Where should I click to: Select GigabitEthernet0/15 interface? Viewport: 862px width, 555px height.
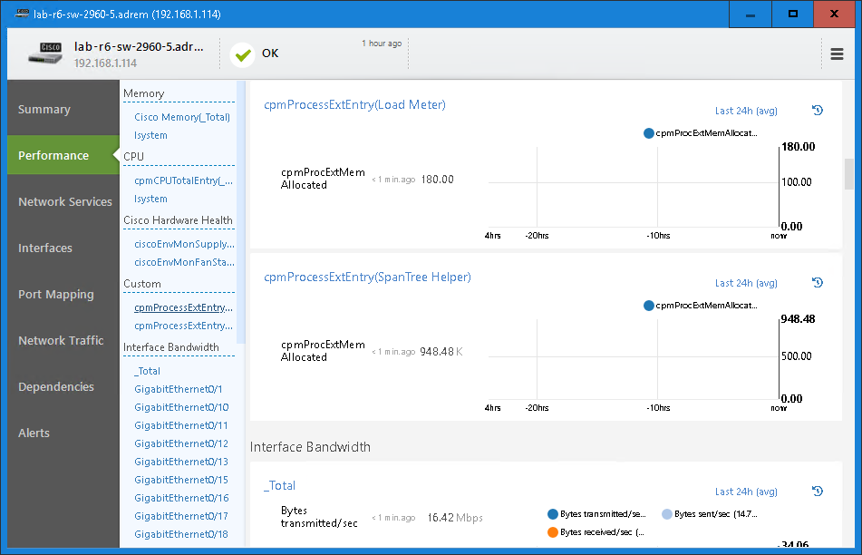(181, 480)
